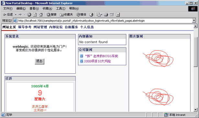Refresh the page with Refresh icon

pos(35,15)
